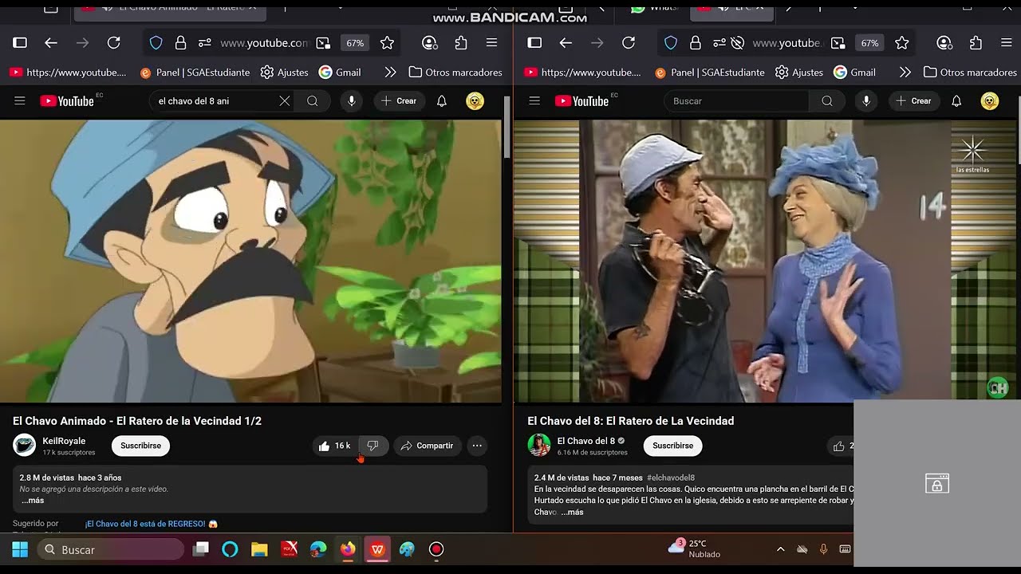Viewport: 1021px width, 574px height.
Task: Open the Windows Start menu
Action: pyautogui.click(x=20, y=549)
